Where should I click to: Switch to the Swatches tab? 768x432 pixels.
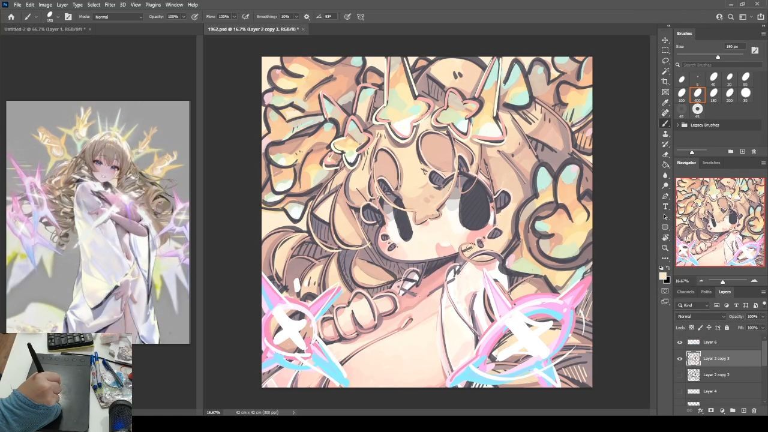point(711,163)
